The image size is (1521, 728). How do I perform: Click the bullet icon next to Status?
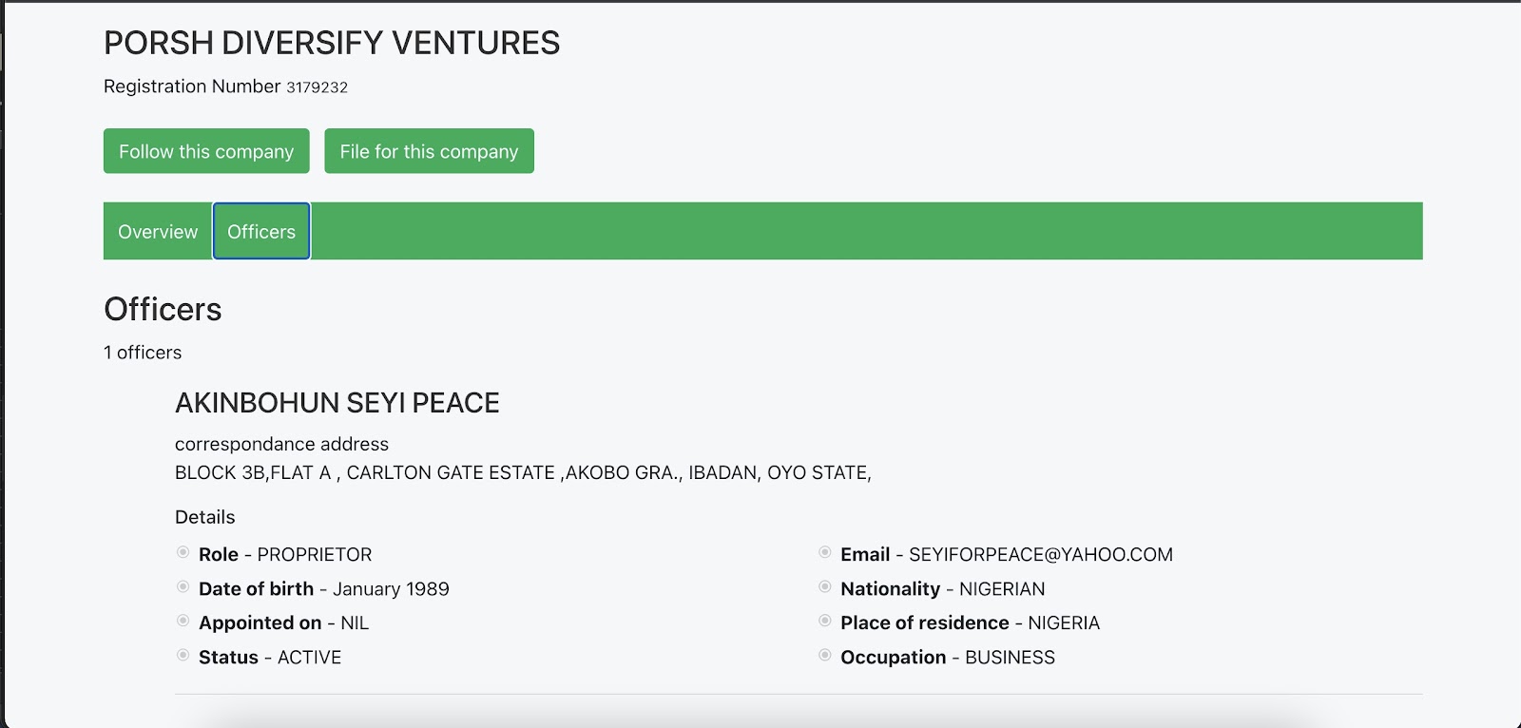coord(183,655)
